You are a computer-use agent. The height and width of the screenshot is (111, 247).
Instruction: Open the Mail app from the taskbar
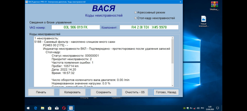(x=57, y=108)
